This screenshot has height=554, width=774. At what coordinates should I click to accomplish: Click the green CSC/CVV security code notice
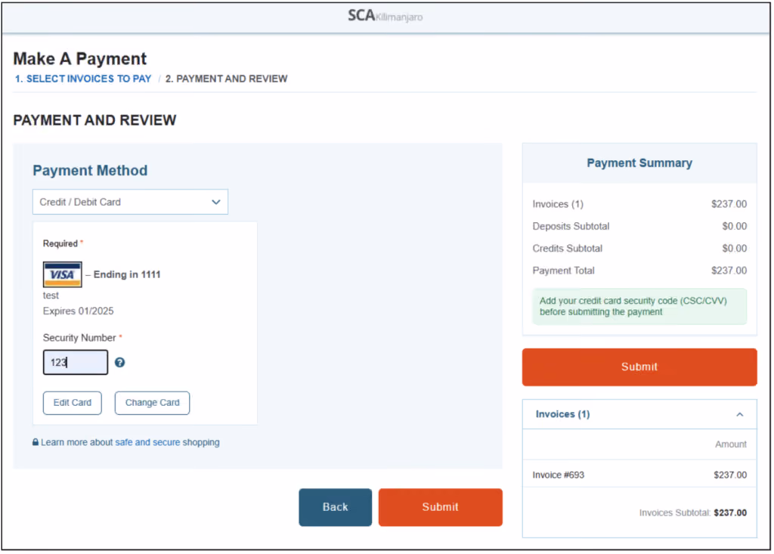click(639, 307)
